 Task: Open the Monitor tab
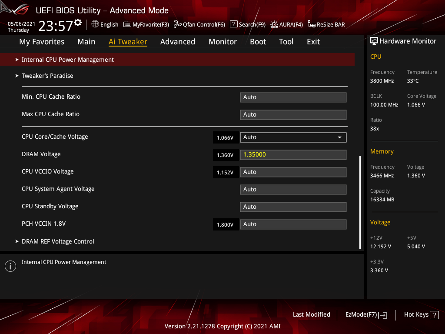[222, 42]
